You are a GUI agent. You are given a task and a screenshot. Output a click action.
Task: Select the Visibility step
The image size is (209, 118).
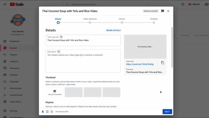coord(154,21)
